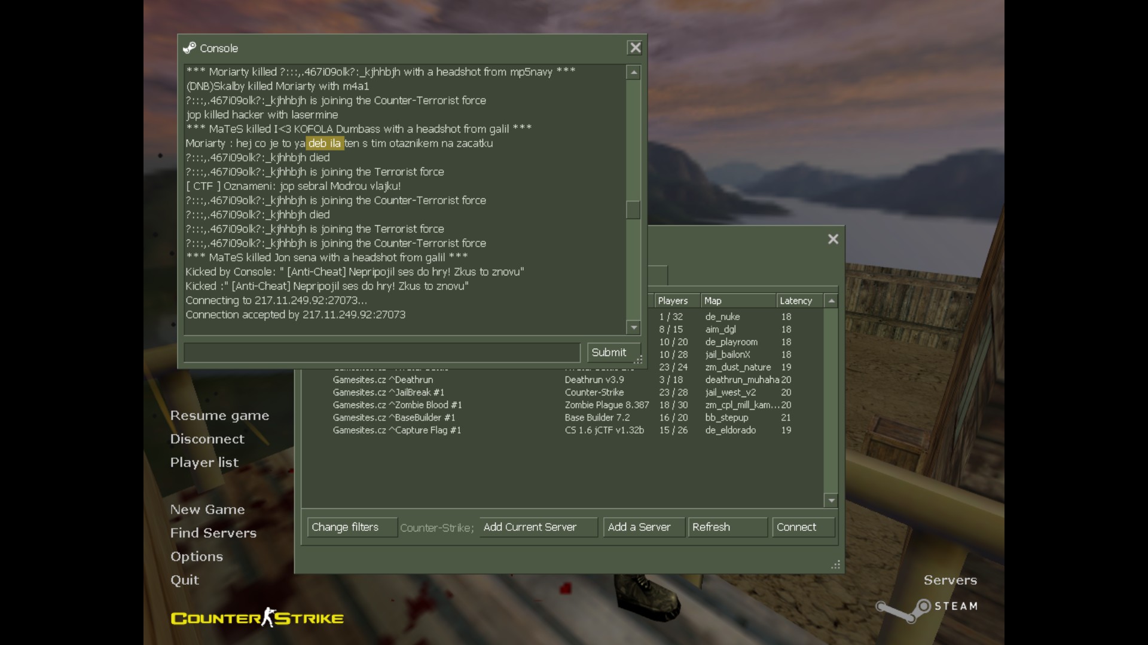Sort servers by Map column

(738, 300)
